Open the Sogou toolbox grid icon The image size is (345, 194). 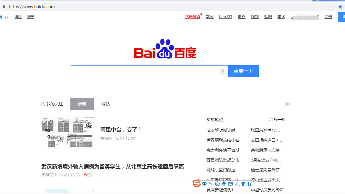[249, 184]
